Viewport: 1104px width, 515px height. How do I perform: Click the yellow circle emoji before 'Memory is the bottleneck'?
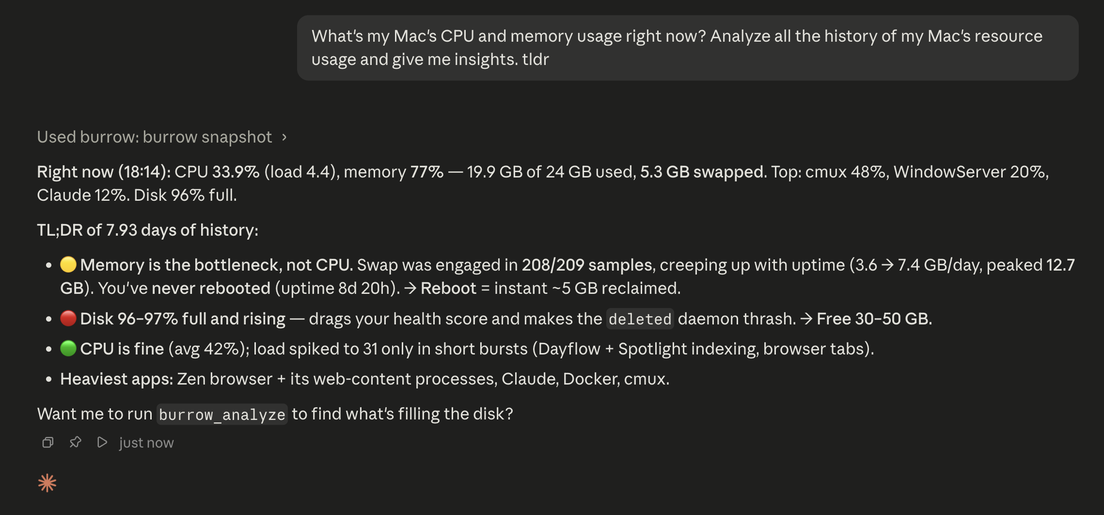point(68,265)
